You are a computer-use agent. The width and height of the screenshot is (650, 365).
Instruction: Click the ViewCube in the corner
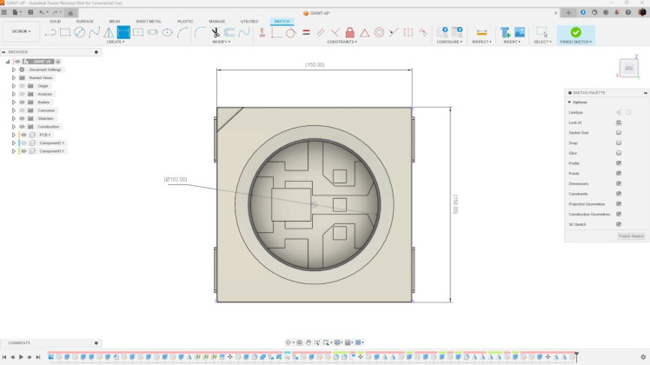[x=627, y=68]
